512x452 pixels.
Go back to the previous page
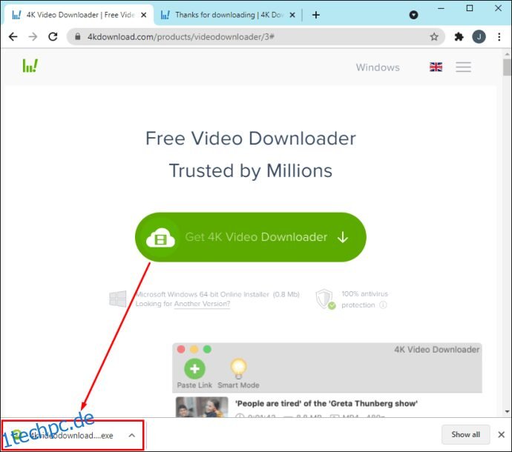pos(13,37)
